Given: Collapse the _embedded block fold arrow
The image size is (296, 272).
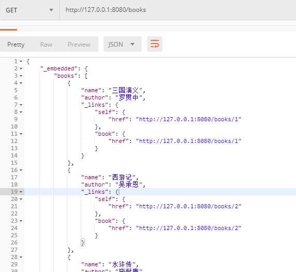Looking at the screenshot, I should click(x=21, y=68).
